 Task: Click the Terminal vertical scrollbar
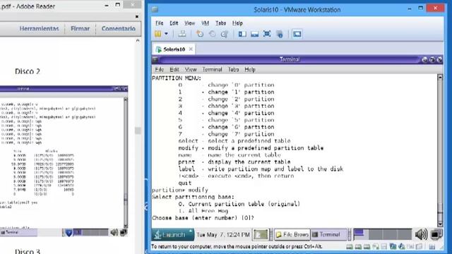click(440, 151)
